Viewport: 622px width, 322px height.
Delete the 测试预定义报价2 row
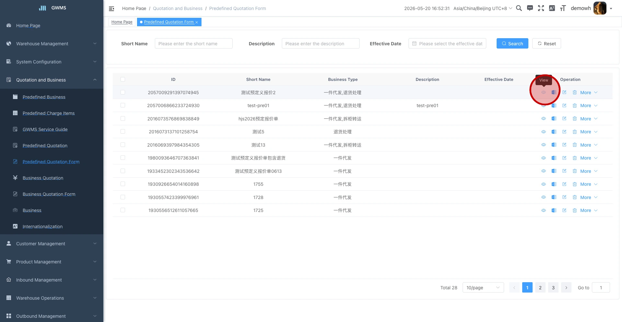(x=575, y=92)
